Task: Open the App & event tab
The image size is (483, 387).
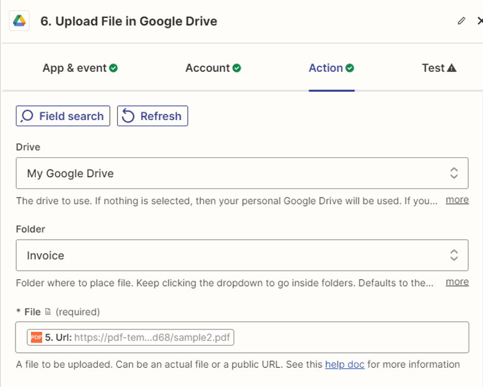Action: click(80, 67)
